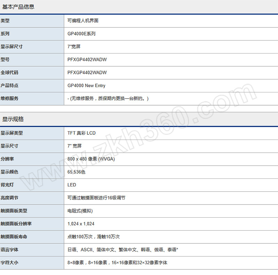Select the value 可通过触摸面板进行16级调节

pos(96,198)
